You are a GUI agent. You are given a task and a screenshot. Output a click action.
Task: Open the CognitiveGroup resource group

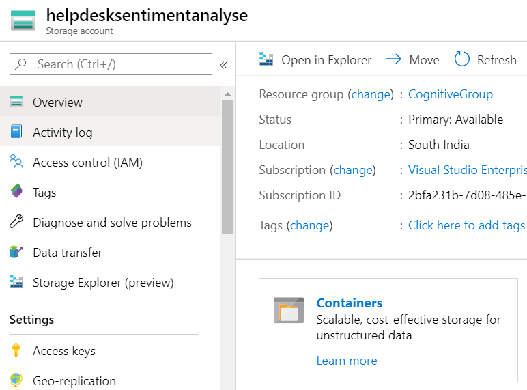point(451,94)
